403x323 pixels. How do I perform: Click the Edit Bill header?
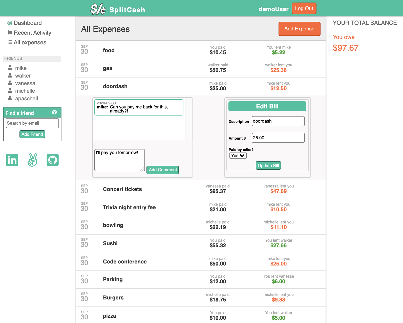[x=267, y=106]
